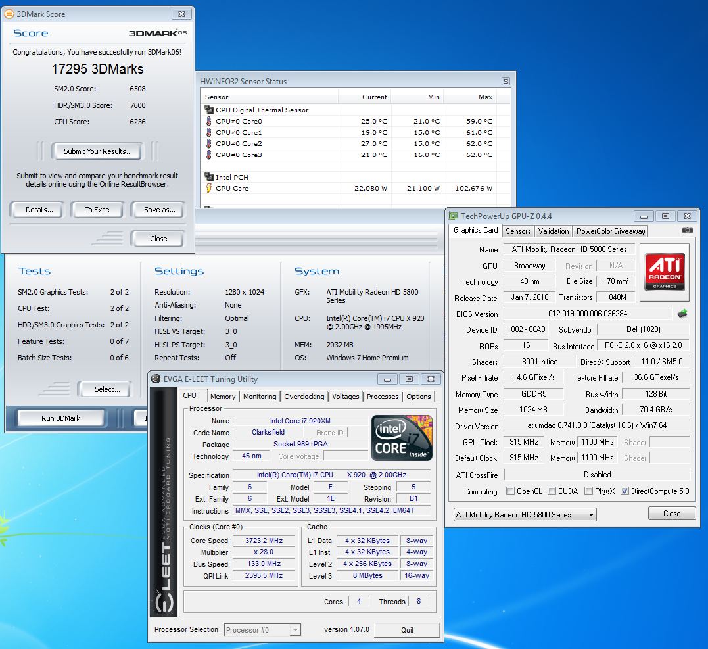Click the Min column header in HWiNFO32
Image resolution: width=708 pixels, height=649 pixels.
tap(417, 97)
